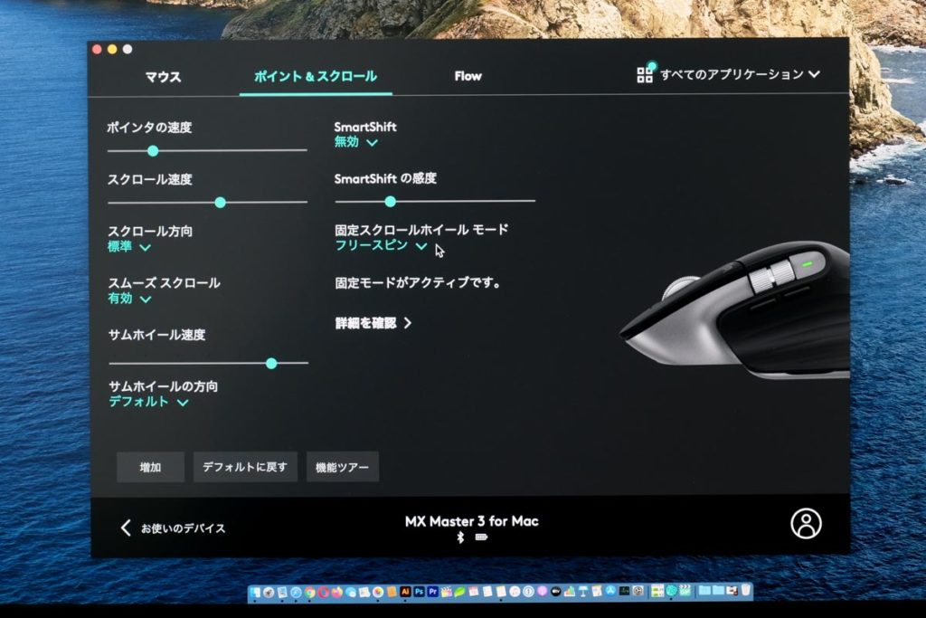Launch Keynote from the Dock

pyautogui.click(x=583, y=592)
